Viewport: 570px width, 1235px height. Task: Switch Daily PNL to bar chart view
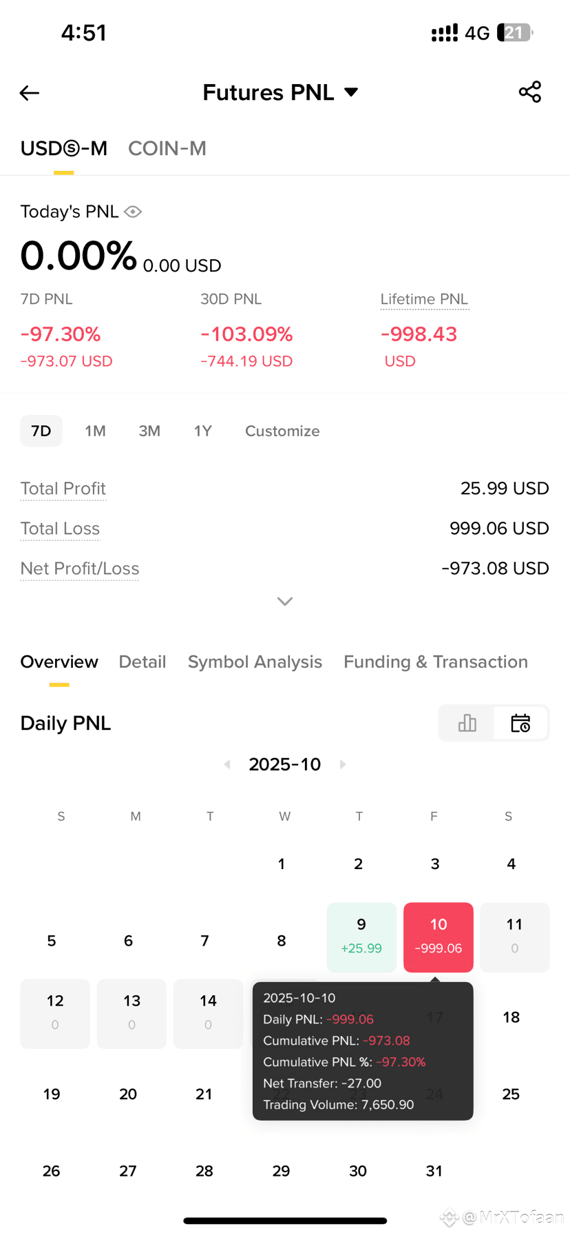tap(467, 723)
